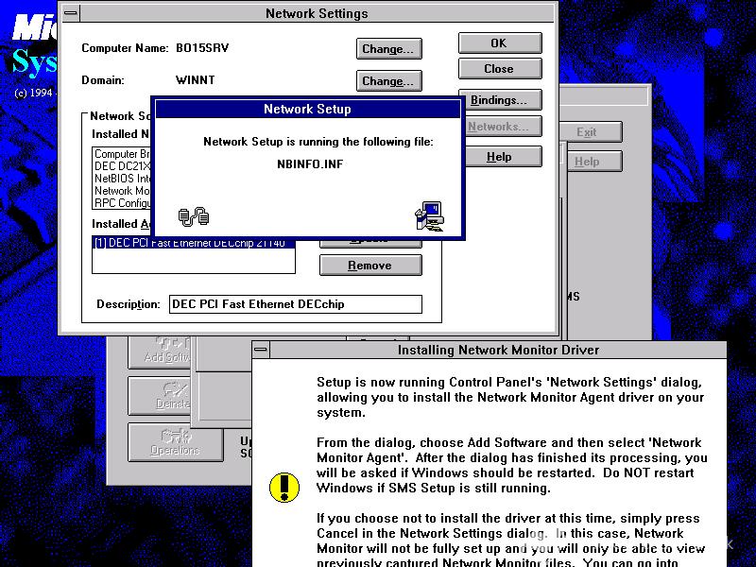The height and width of the screenshot is (567, 756).
Task: Click the Networks button
Action: click(x=502, y=127)
